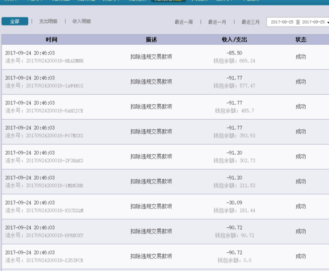The height and width of the screenshot is (271, 329).
Task: Filter by 最近三月
Action: (251, 22)
